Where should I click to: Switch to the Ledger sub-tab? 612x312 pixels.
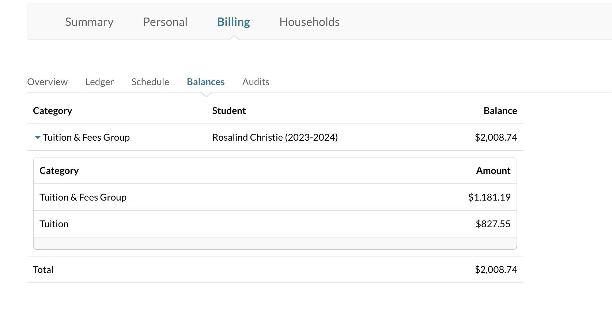[99, 82]
